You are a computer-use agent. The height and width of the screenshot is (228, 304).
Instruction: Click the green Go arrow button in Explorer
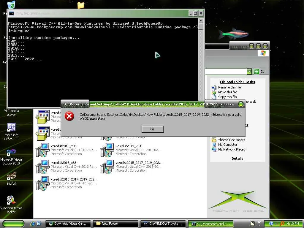pyautogui.click(x=256, y=72)
